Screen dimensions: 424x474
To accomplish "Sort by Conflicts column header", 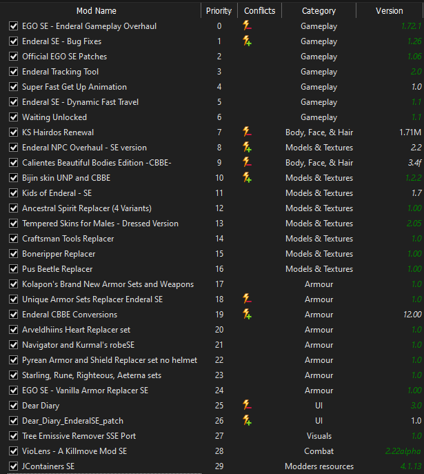I will (x=259, y=11).
